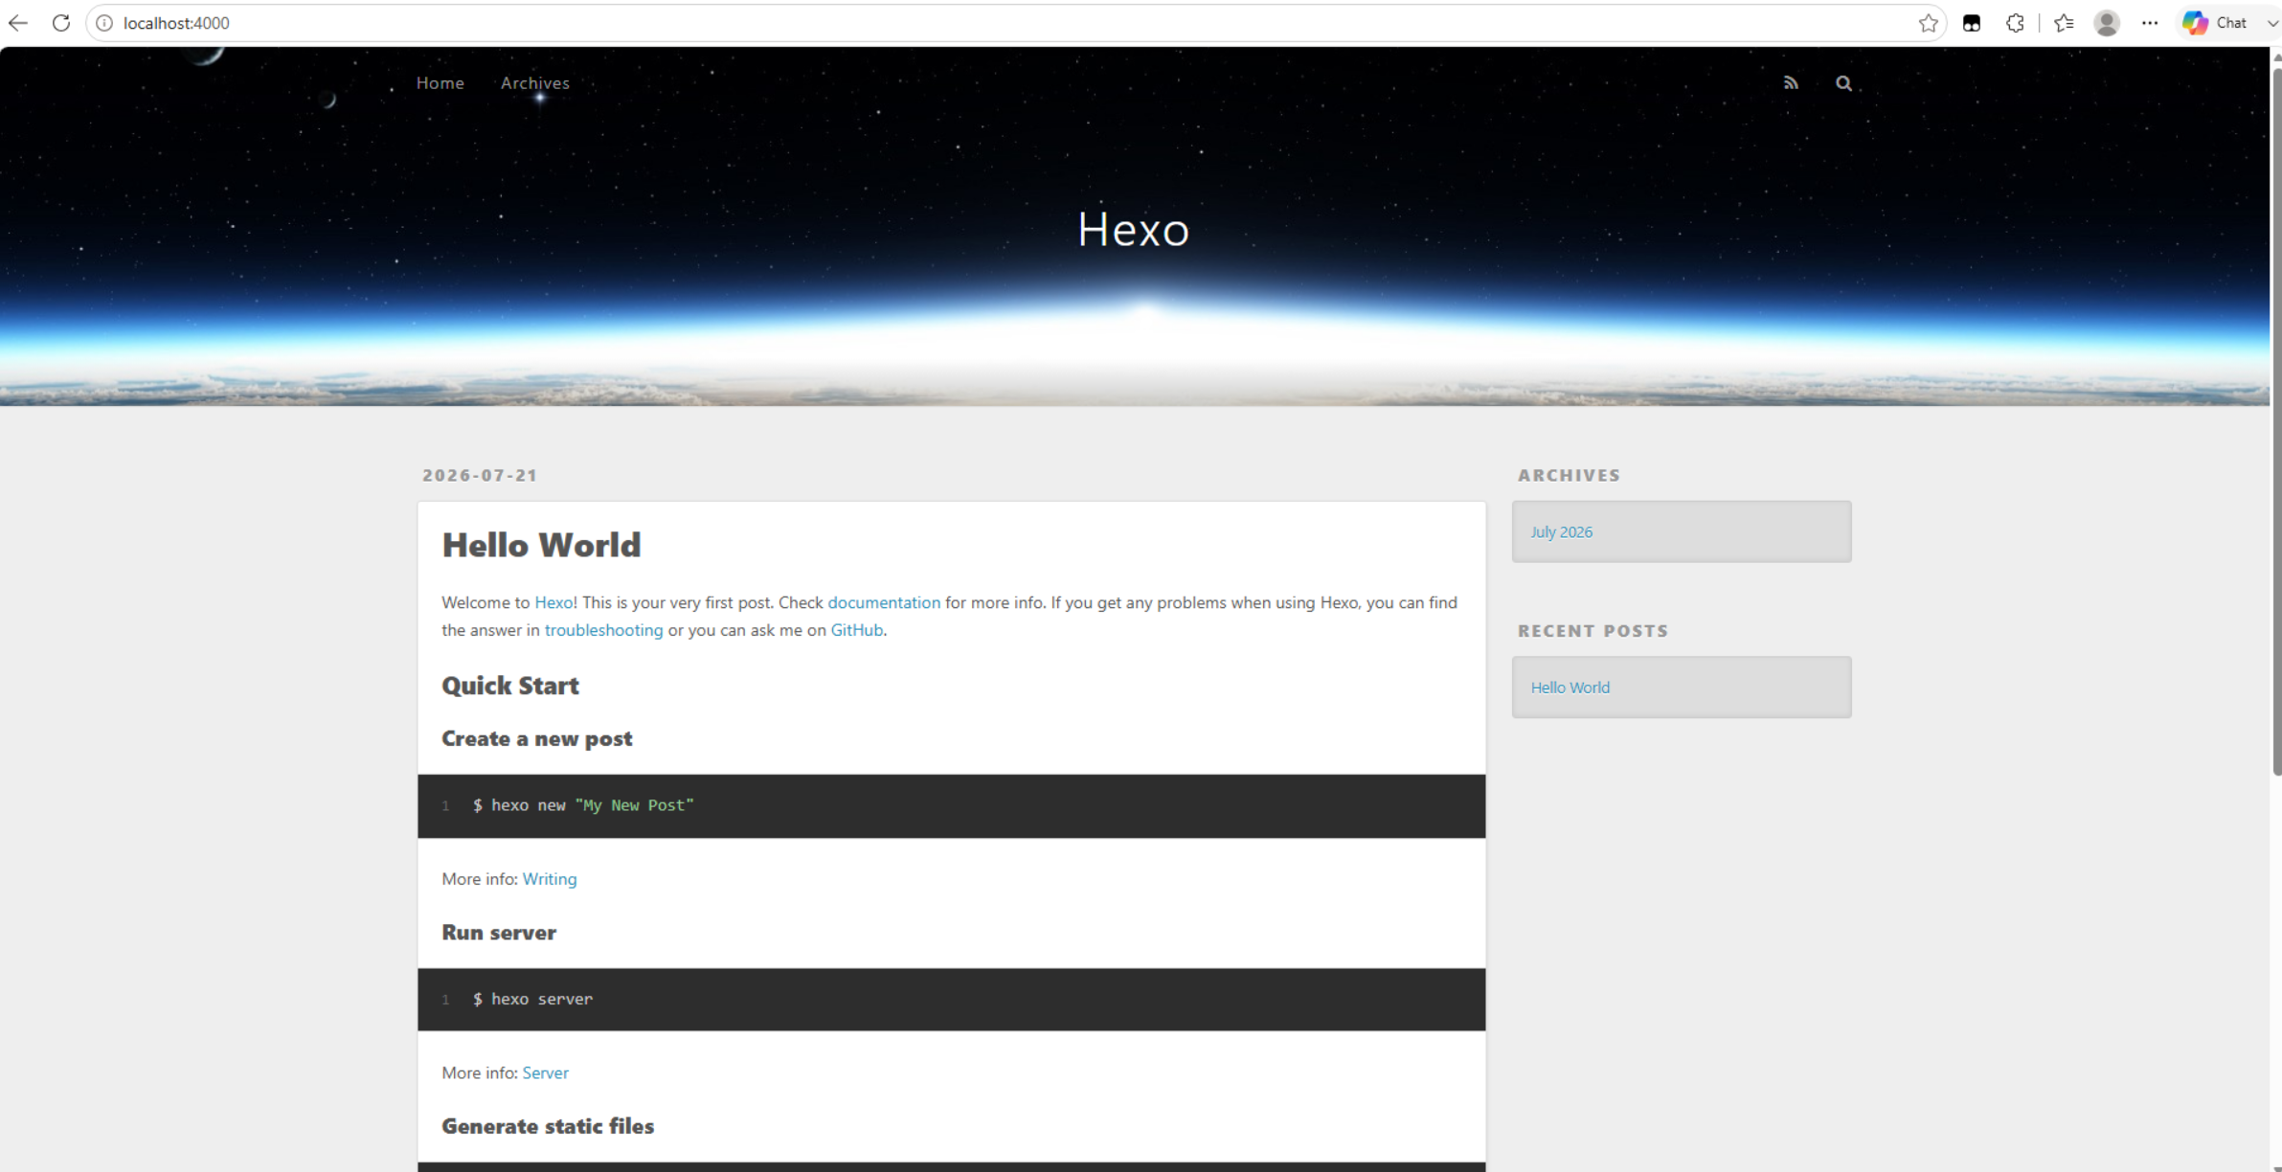Open split screen browser icon
Screen dimensions: 2282x1172
coord(1972,23)
